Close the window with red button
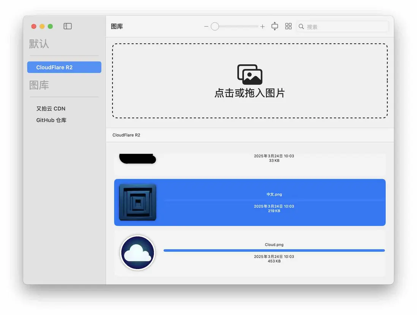 pos(34,26)
